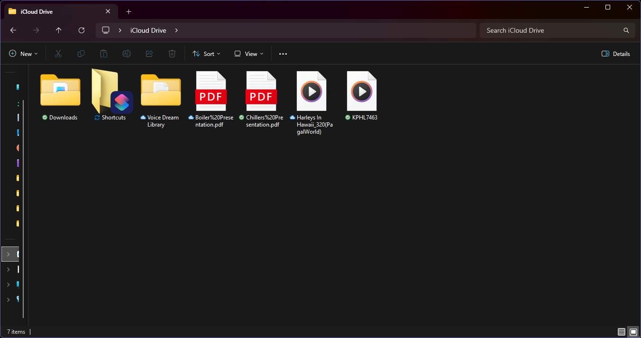Screen dimensions: 641x338
Task: Click the Paste clipboard icon
Action: pos(104,54)
